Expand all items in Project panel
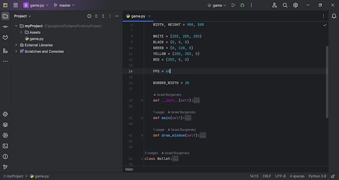 pyautogui.click(x=96, y=16)
